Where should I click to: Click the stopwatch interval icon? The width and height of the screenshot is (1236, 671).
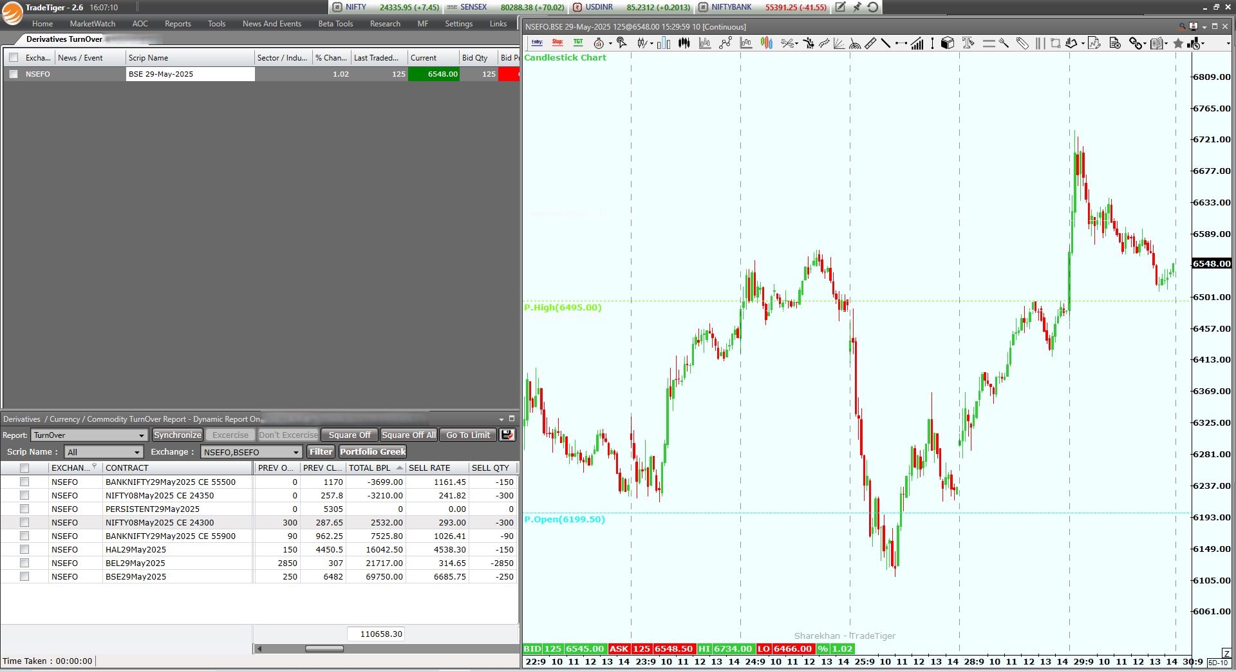pyautogui.click(x=599, y=43)
